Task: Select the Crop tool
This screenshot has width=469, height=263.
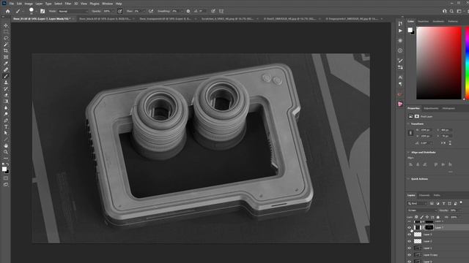Action: (6, 50)
